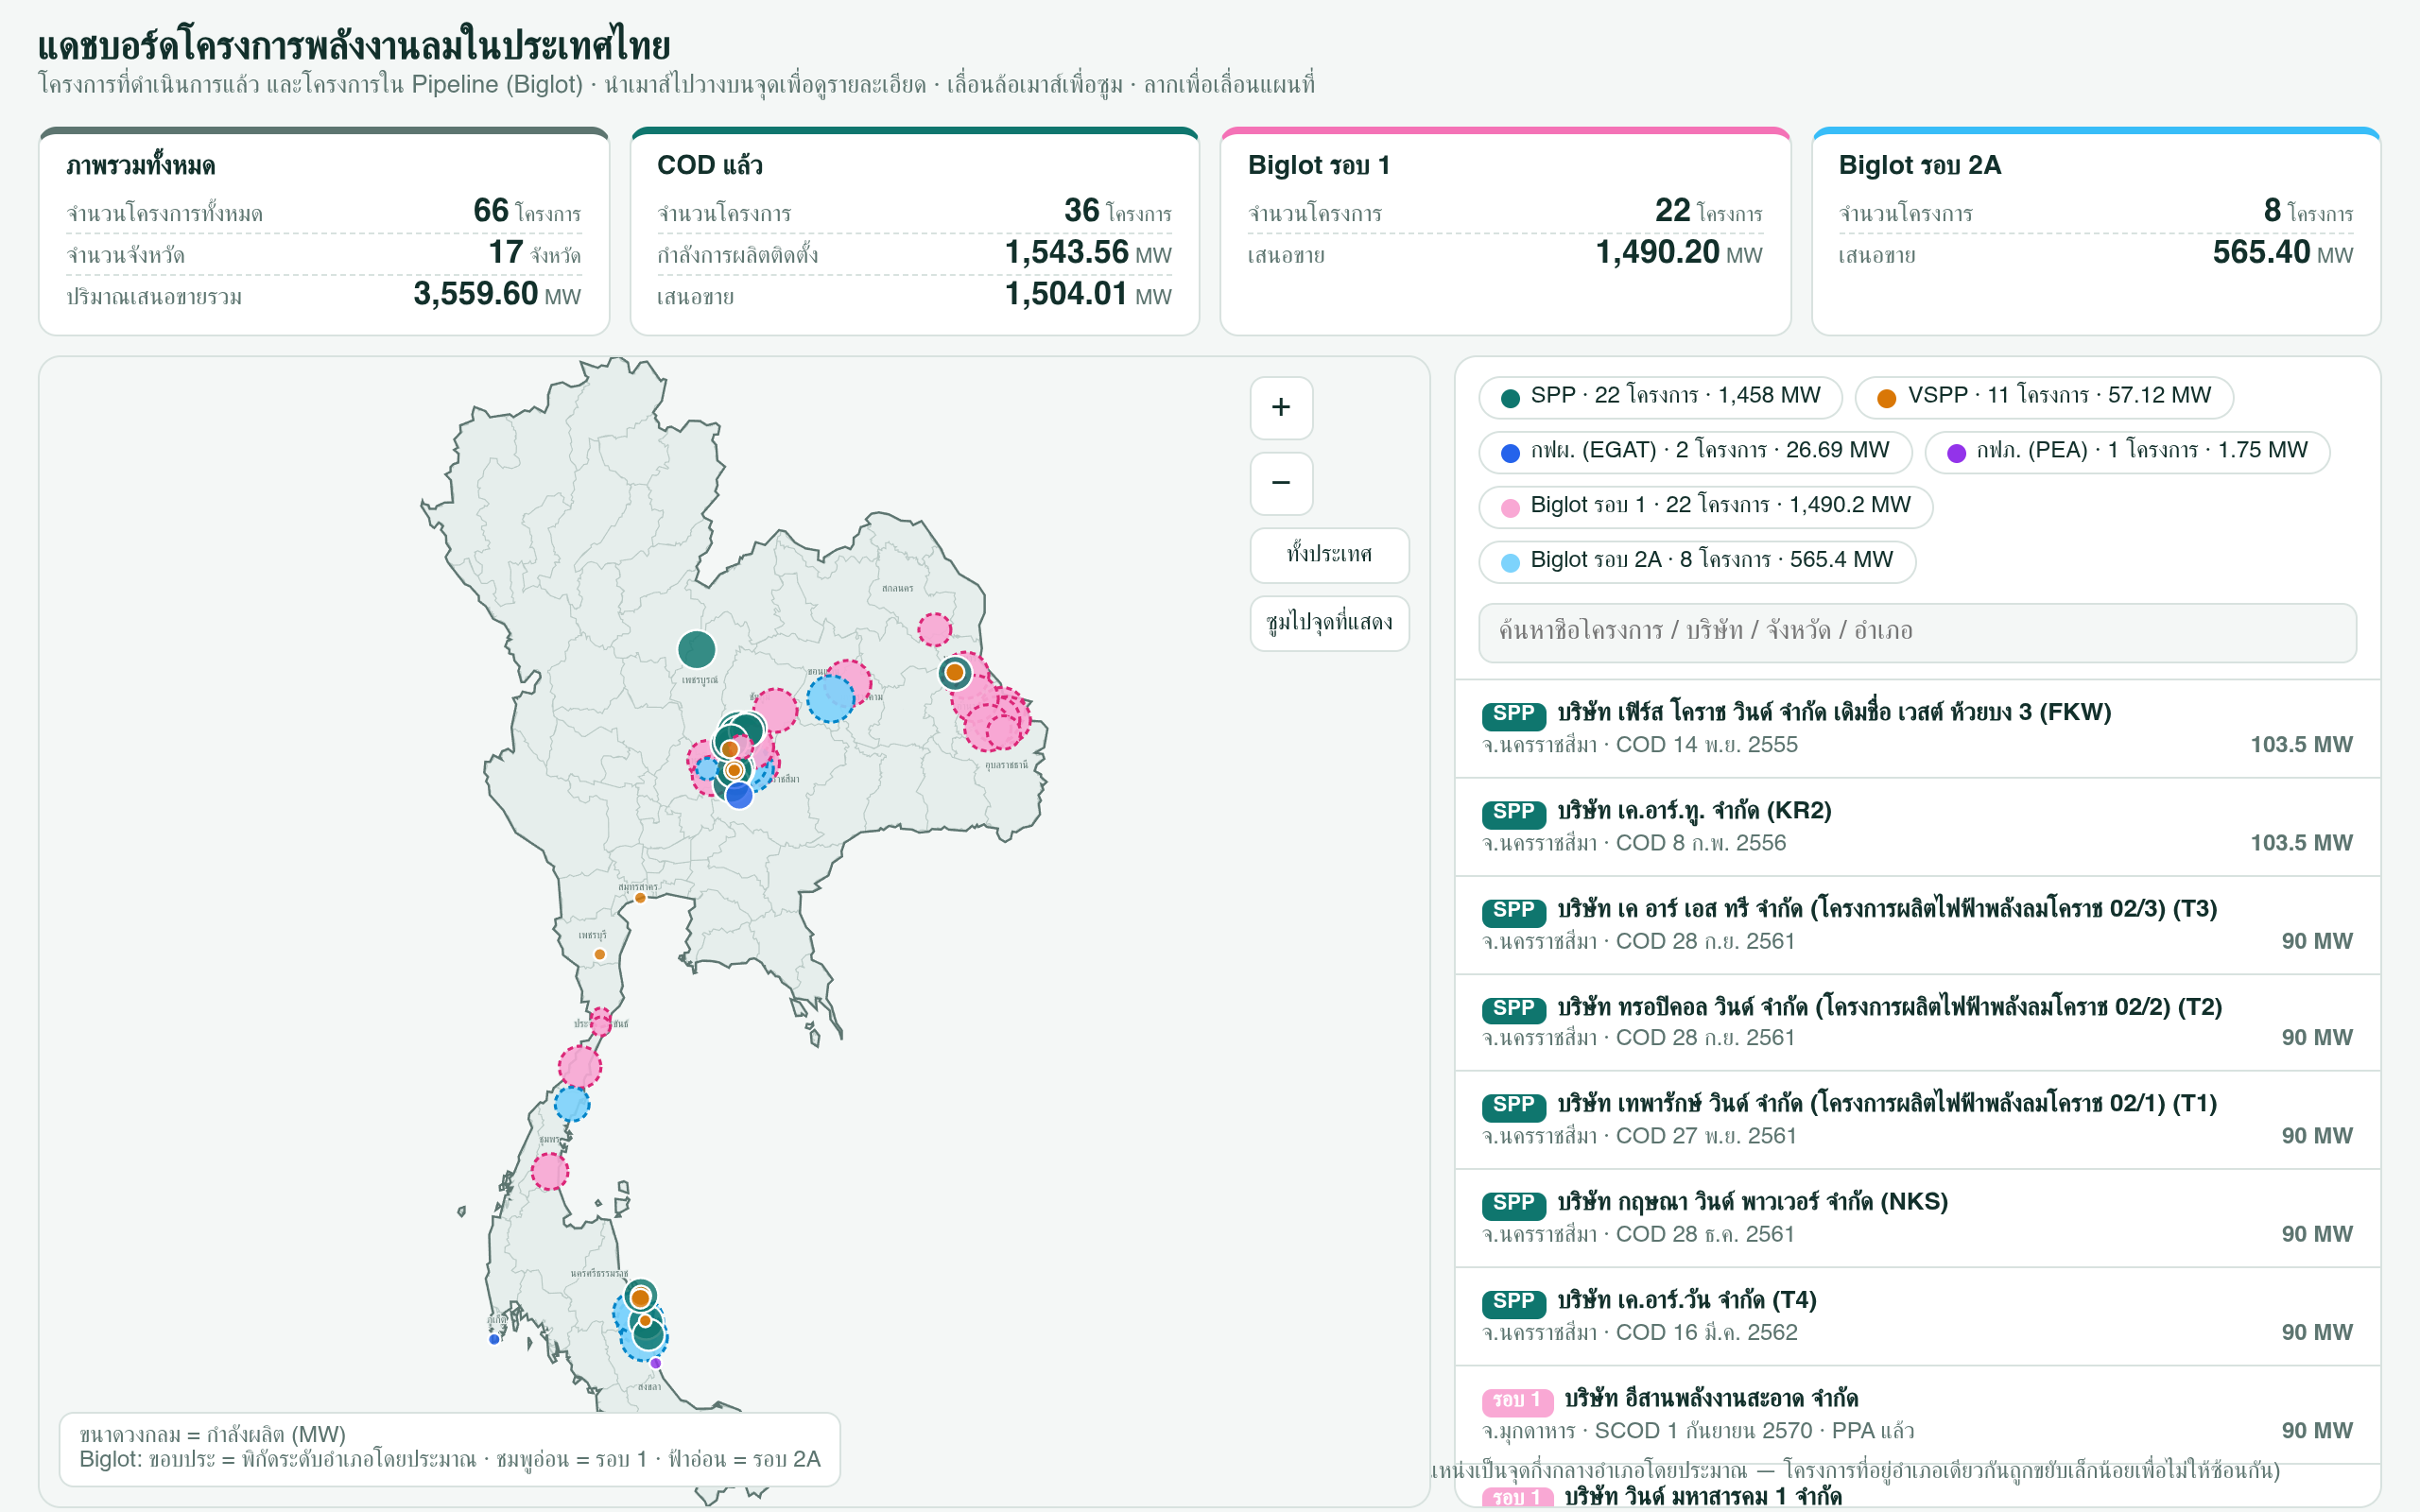
Task: Click the Biglot รอบ 2A summary card
Action: (2096, 231)
